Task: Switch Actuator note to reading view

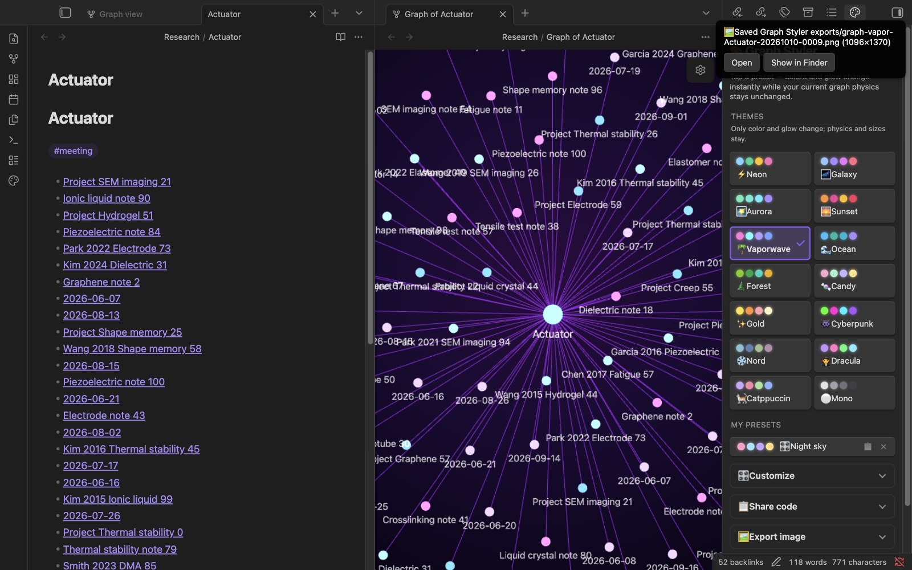Action: tap(340, 37)
